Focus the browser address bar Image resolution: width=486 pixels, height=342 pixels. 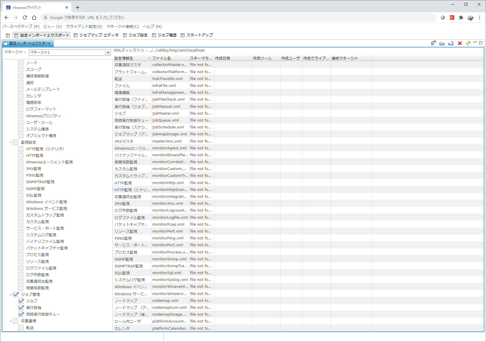[238, 17]
